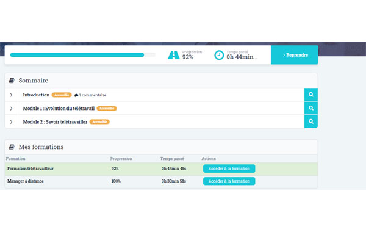Click the Accessible badge on Module 2
Viewport: 366px width, 232px height.
99,122
